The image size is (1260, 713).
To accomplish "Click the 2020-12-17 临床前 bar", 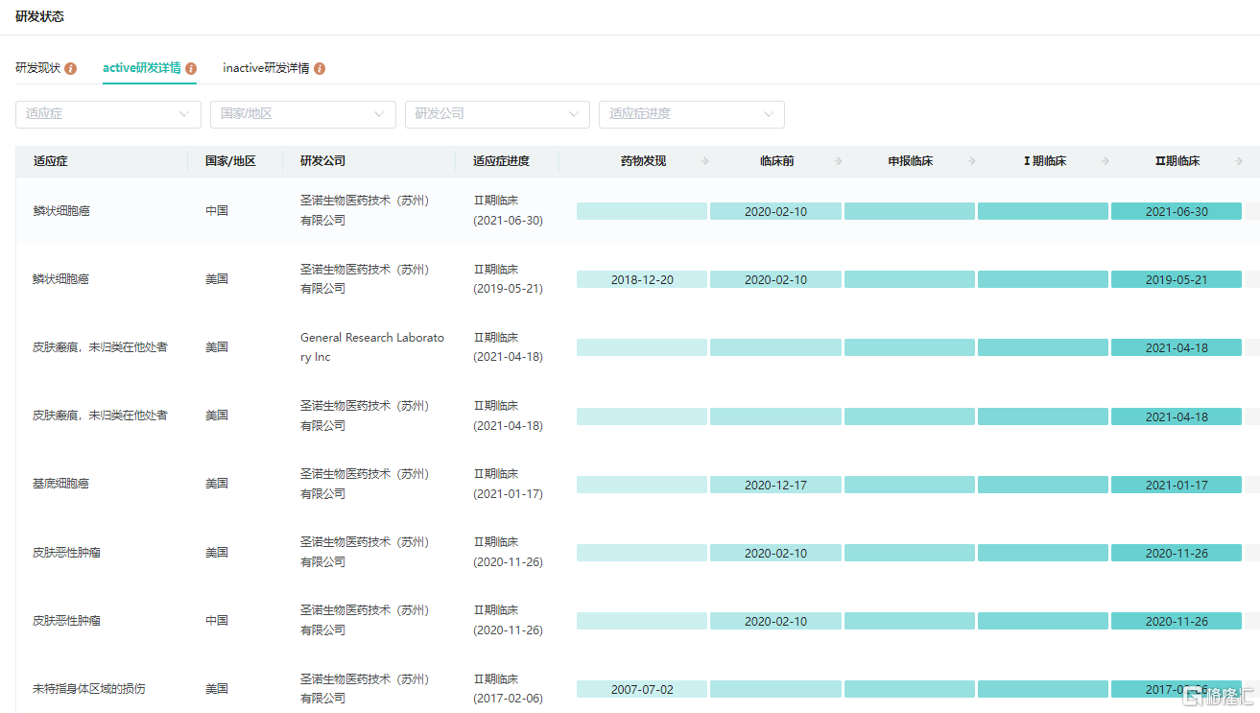I will pos(775,485).
